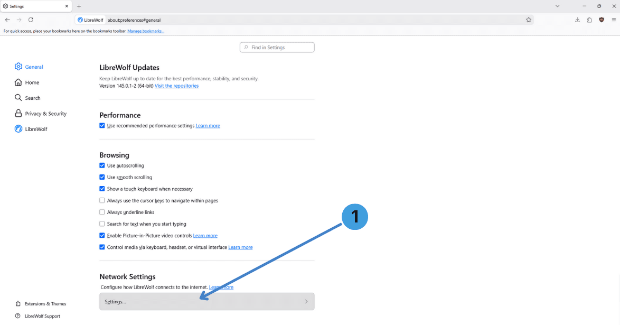The width and height of the screenshot is (620, 325).
Task: Toggle Control media via keyboard checkbox
Action: pyautogui.click(x=102, y=247)
